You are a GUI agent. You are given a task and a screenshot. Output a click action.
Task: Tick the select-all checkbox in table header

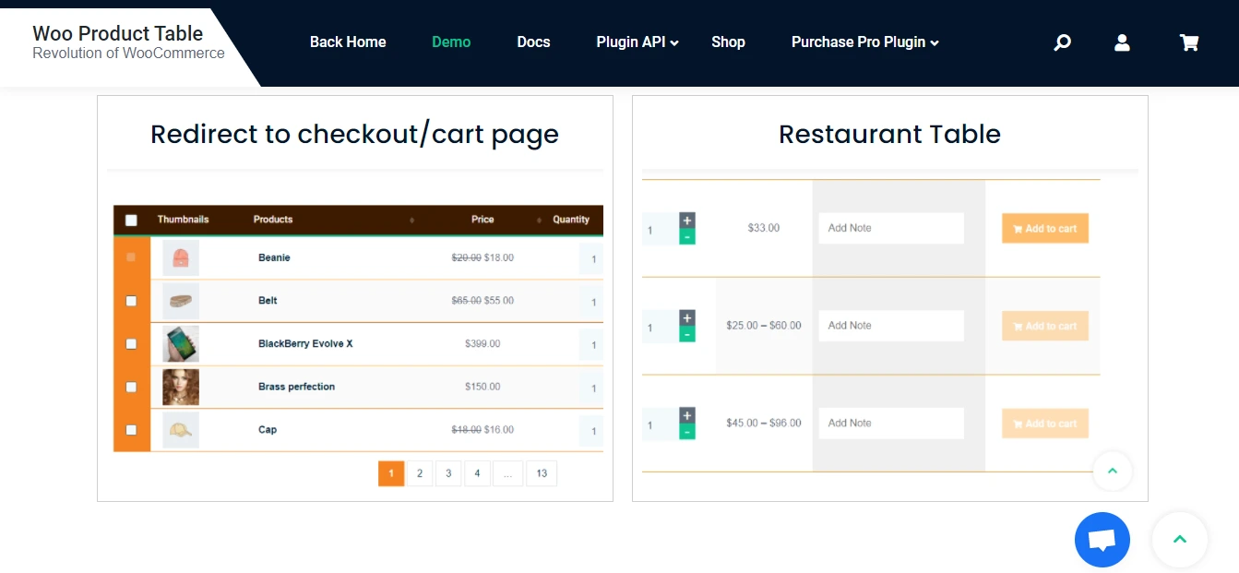[x=131, y=220]
